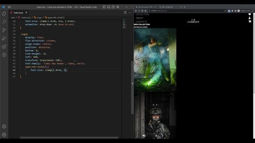Click the animation: drop-down line
Image resolution: width=255 pixels, height=143 pixels.
49,25
